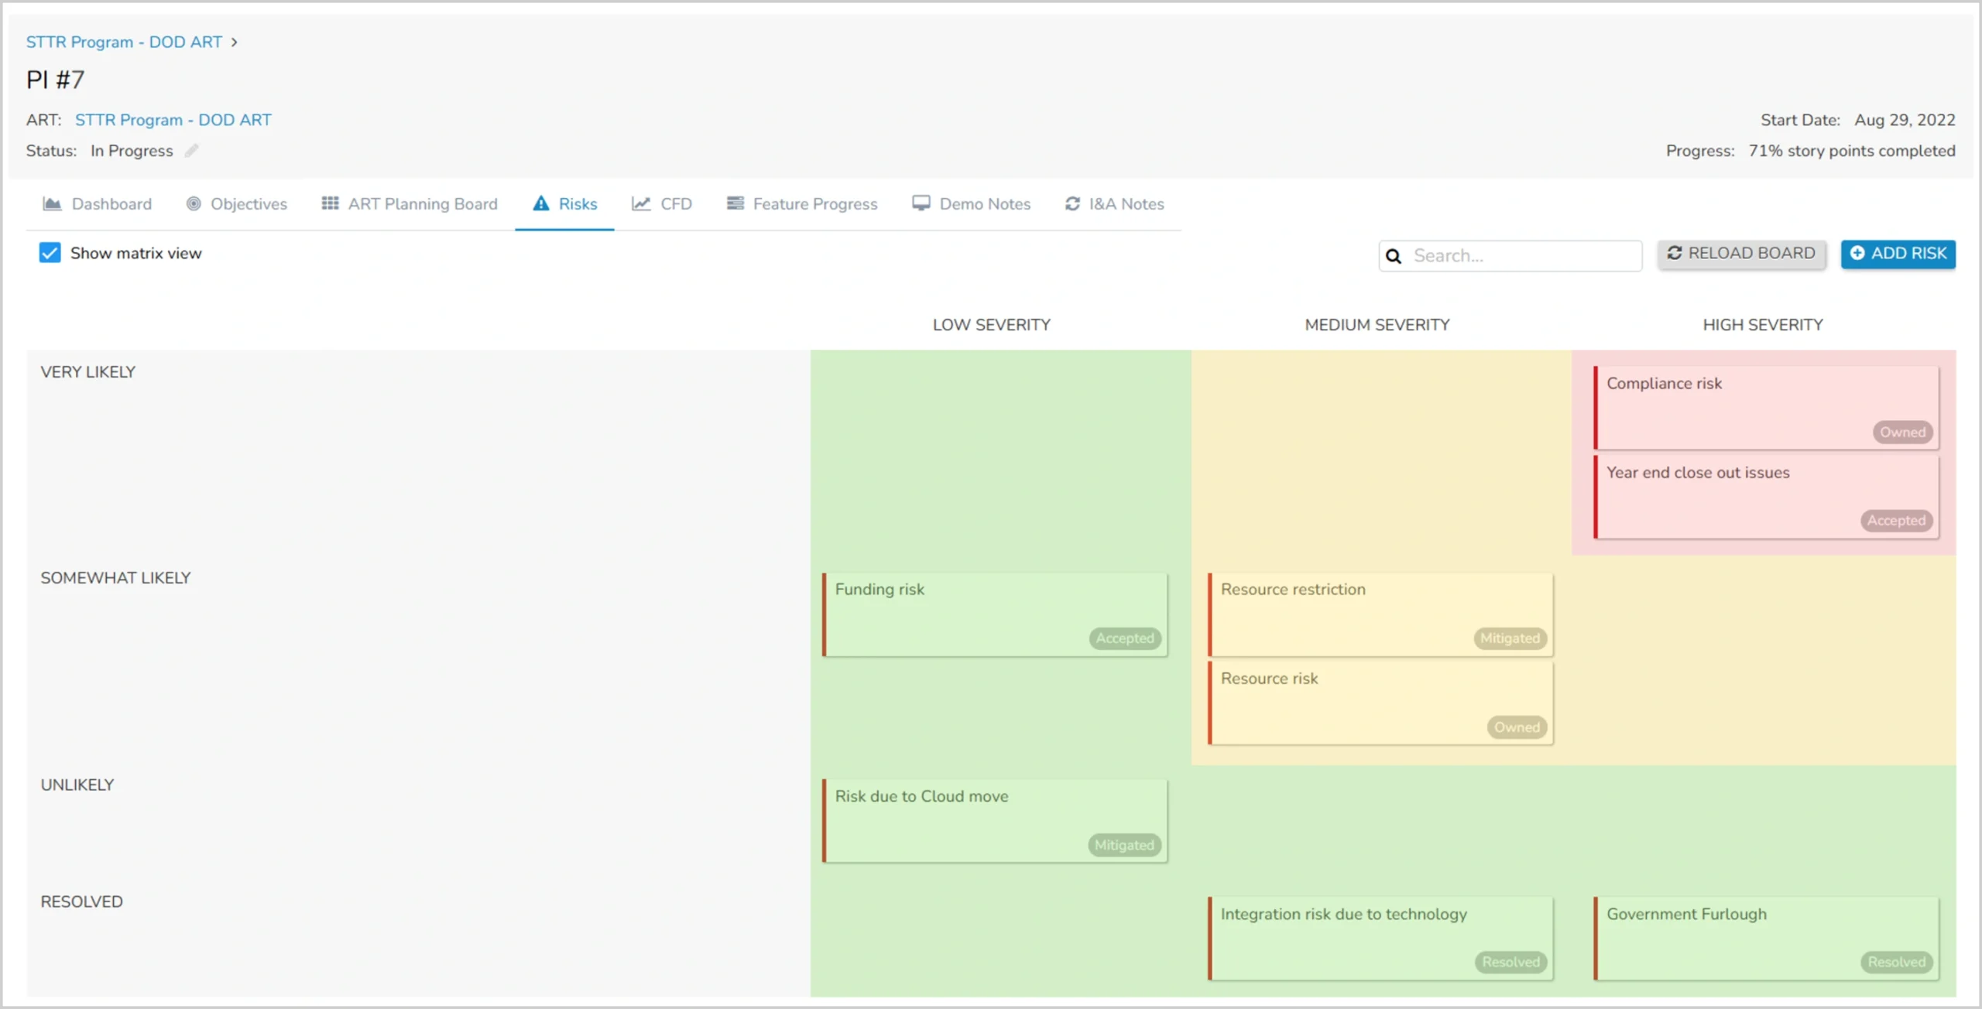1982x1009 pixels.
Task: Click the Risks warning triangle icon
Action: pyautogui.click(x=541, y=204)
